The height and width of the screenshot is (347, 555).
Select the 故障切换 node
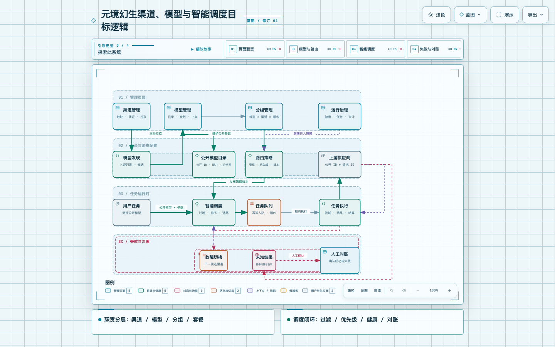214,261
